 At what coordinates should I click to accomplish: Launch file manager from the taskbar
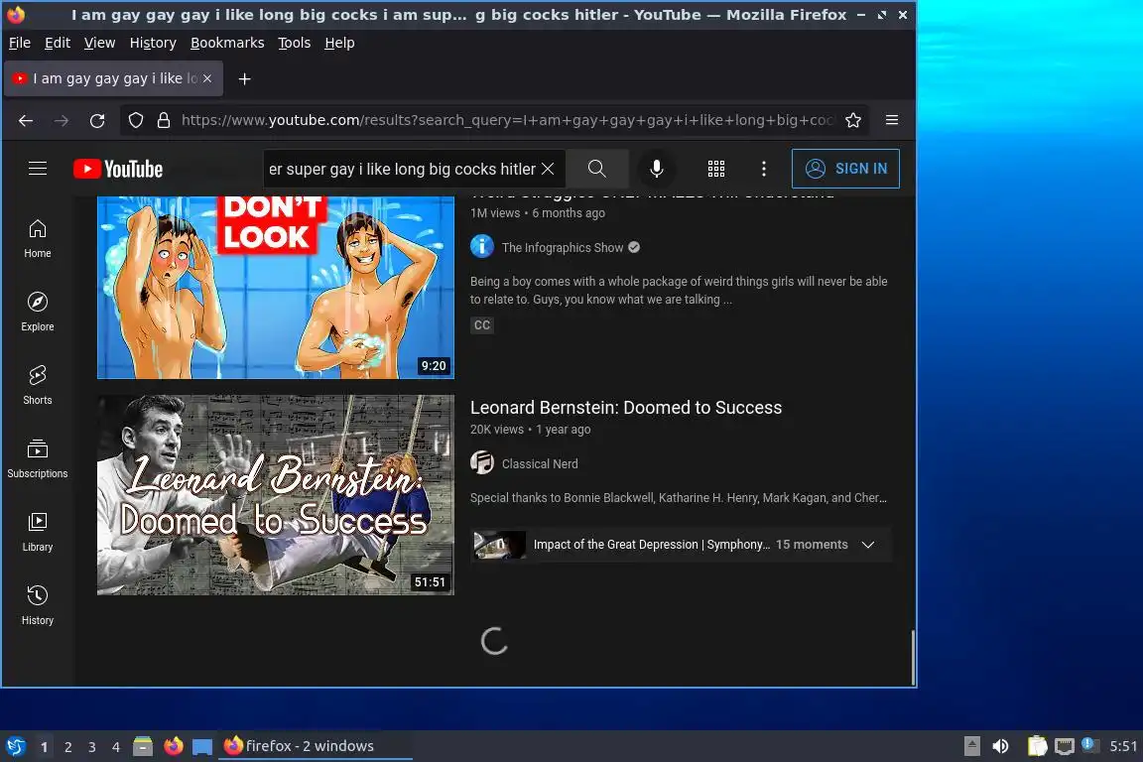tap(143, 746)
